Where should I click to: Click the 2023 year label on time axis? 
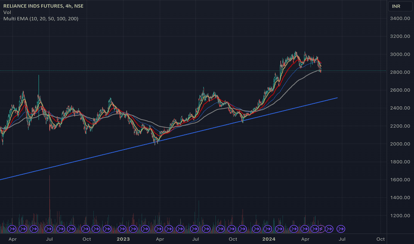click(x=123, y=239)
